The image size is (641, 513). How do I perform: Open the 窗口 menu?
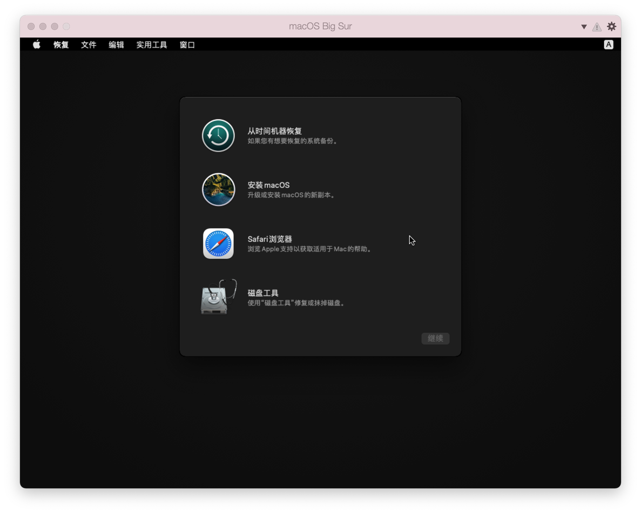187,45
